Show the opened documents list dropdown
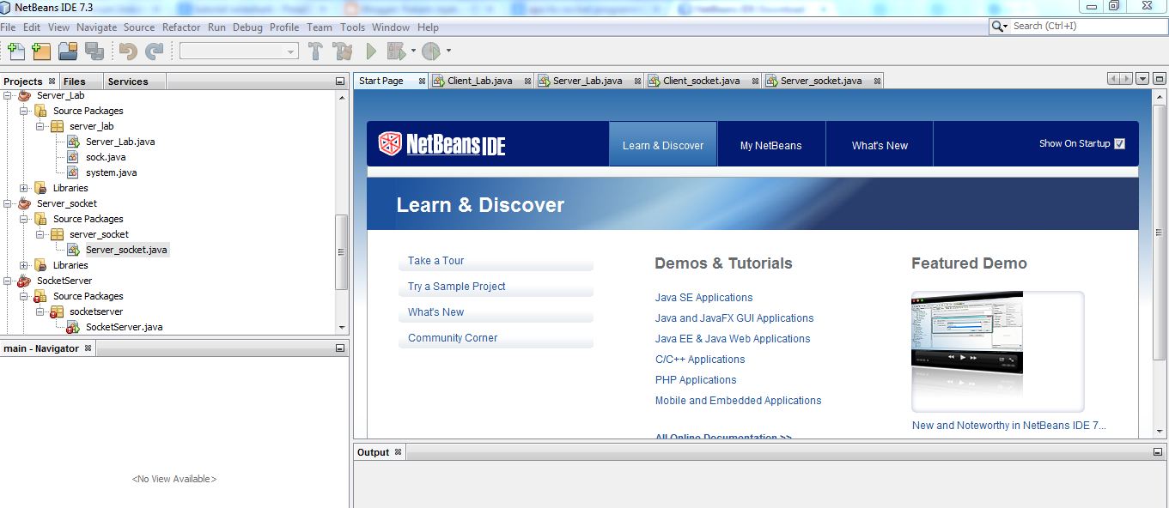1169x508 pixels. pyautogui.click(x=1142, y=78)
